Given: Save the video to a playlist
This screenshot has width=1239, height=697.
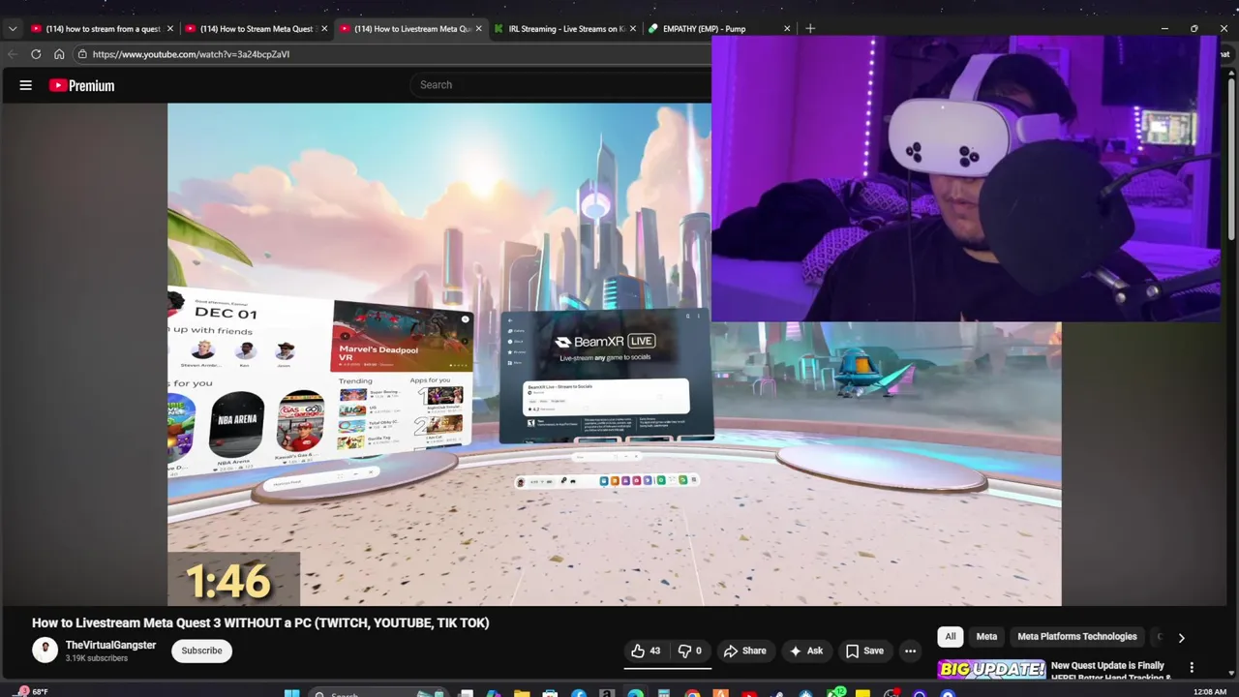Looking at the screenshot, I should click(x=864, y=651).
